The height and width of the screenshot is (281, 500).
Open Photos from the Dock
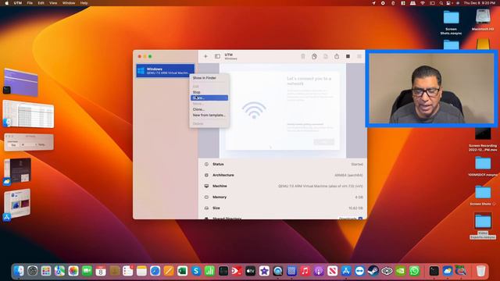click(73, 271)
